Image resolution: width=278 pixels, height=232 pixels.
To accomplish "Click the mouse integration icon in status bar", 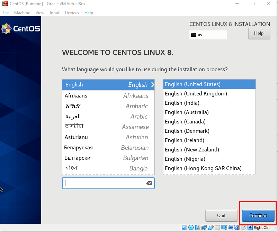I will point(244,228).
